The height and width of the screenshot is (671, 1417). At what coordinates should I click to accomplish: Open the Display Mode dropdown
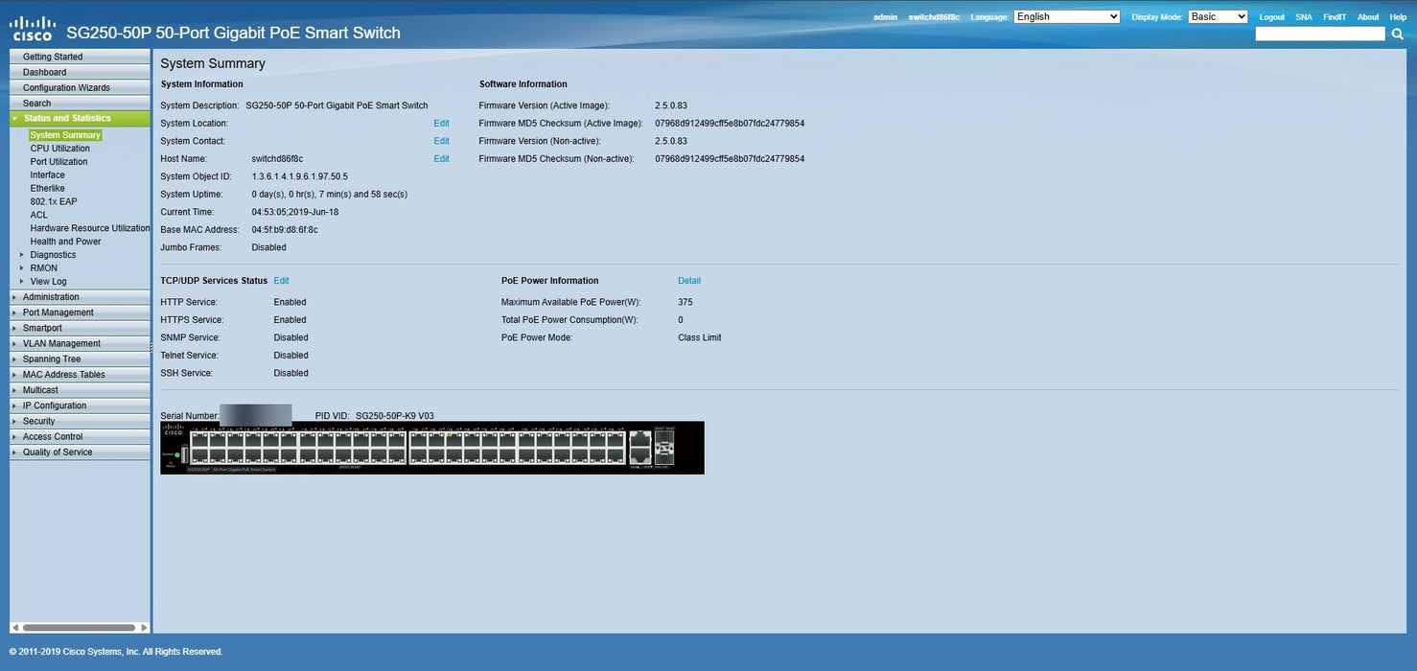pos(1218,16)
